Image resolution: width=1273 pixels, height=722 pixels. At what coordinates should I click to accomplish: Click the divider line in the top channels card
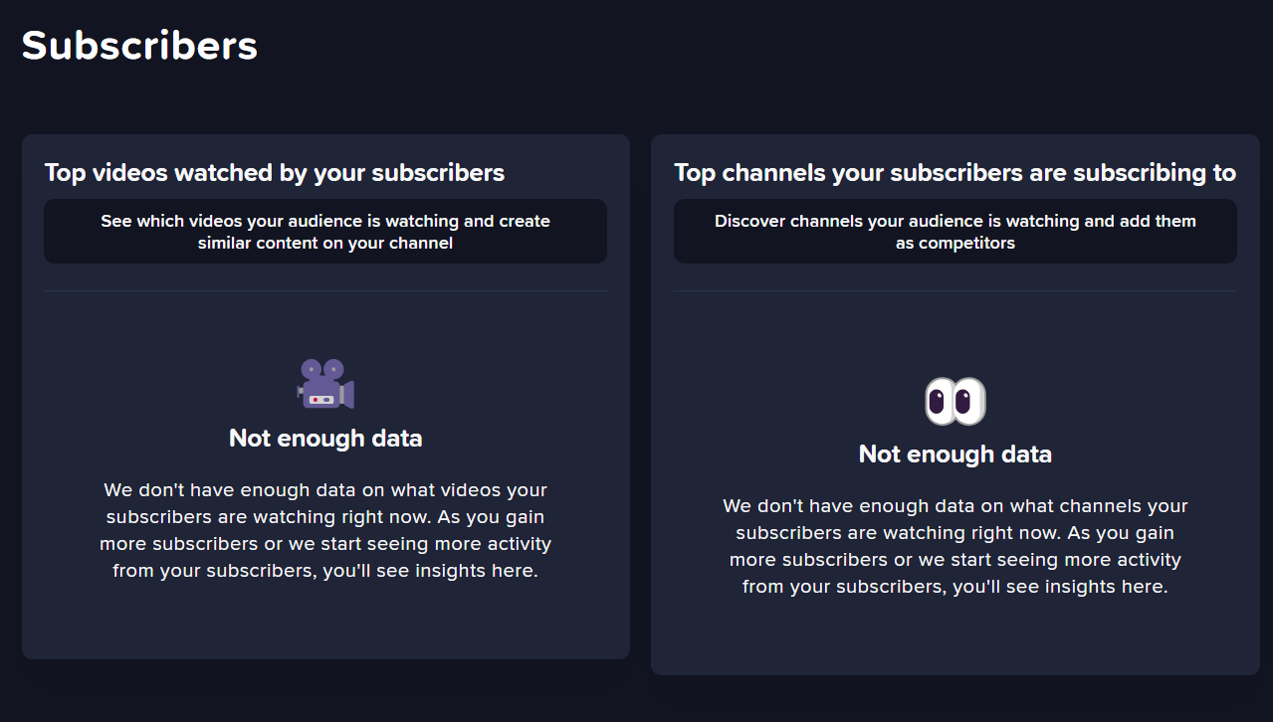[955, 291]
